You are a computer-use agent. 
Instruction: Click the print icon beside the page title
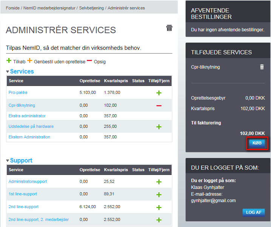point(169,28)
